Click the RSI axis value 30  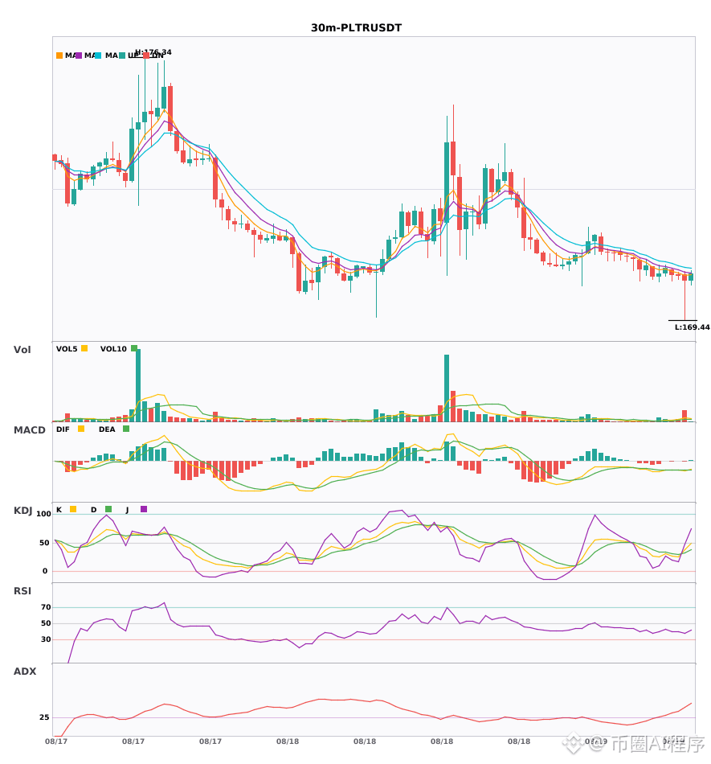(x=46, y=639)
